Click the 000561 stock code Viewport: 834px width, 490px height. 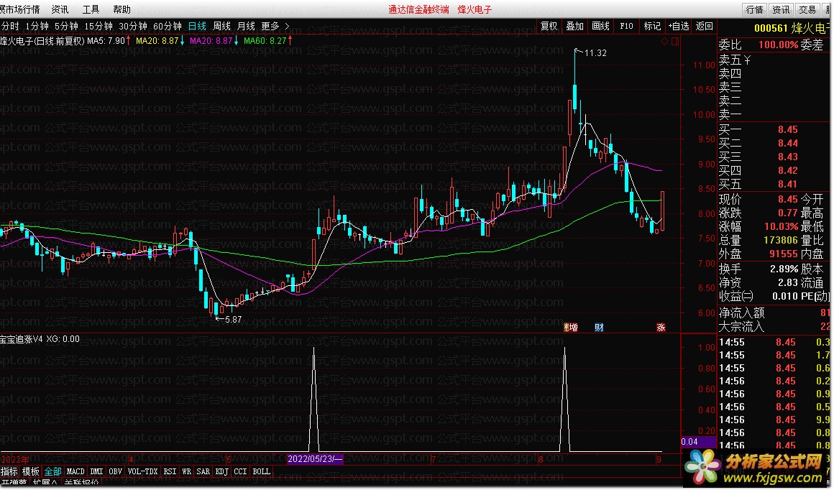771,29
